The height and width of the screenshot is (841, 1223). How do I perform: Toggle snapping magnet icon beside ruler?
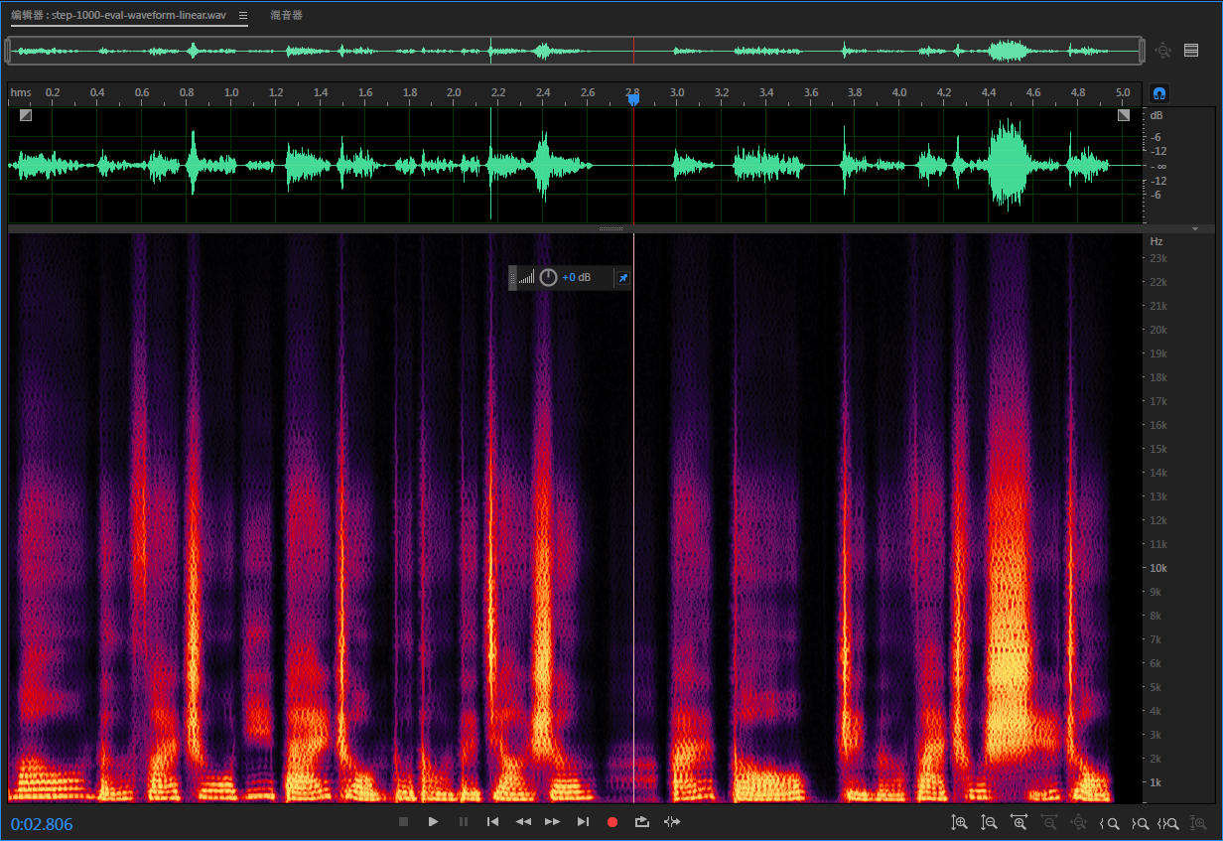click(1158, 93)
